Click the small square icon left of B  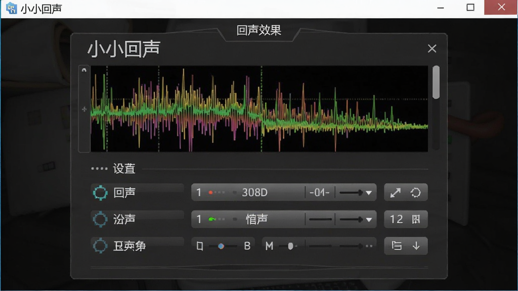[x=200, y=246]
